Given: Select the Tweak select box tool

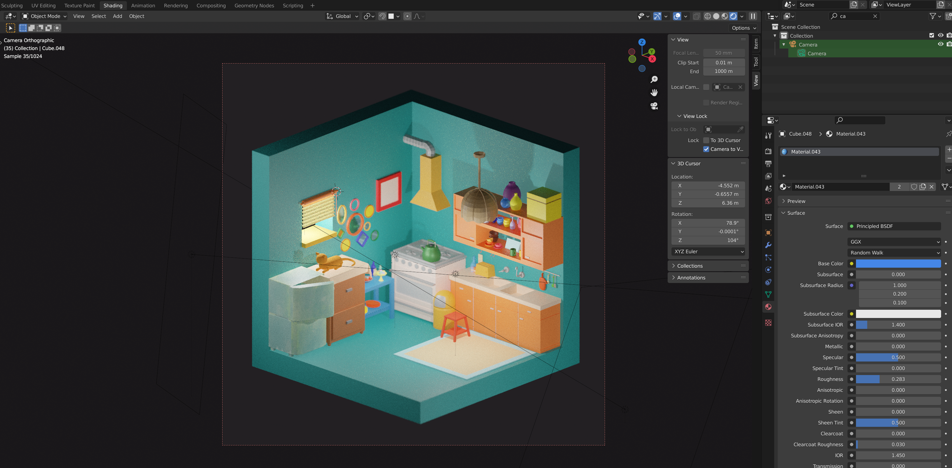Looking at the screenshot, I should [10, 28].
